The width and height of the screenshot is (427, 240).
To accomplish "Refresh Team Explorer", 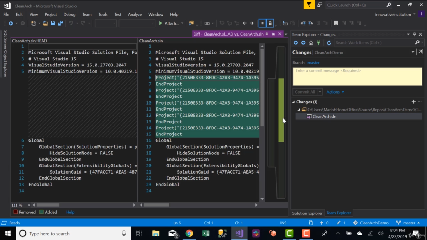I will [329, 43].
